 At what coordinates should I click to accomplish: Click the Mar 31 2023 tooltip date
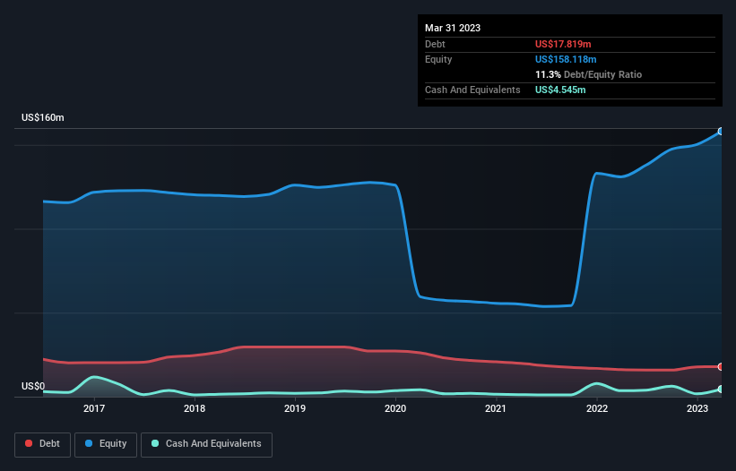453,28
